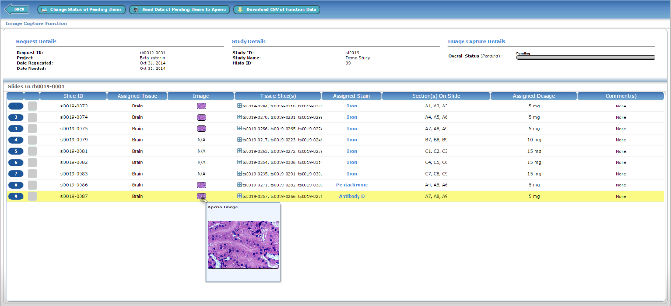
Task: Click Request ID value rh0019-0001
Action: 152,53
